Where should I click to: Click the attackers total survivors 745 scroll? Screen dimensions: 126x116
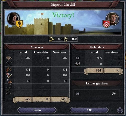[60, 99]
